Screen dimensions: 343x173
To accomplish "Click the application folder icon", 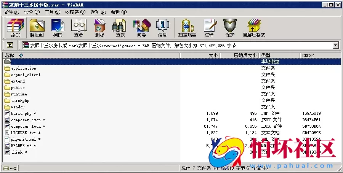I will point(7,68).
